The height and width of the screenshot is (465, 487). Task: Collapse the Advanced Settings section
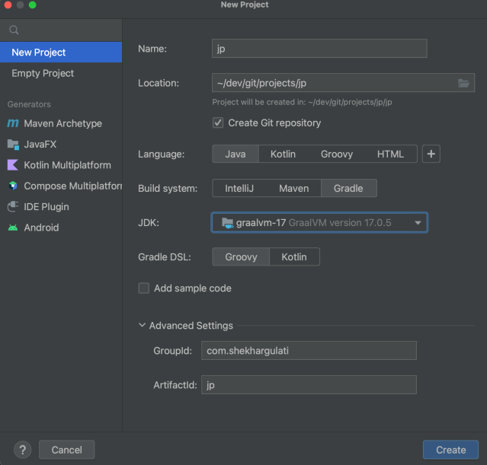click(x=143, y=326)
